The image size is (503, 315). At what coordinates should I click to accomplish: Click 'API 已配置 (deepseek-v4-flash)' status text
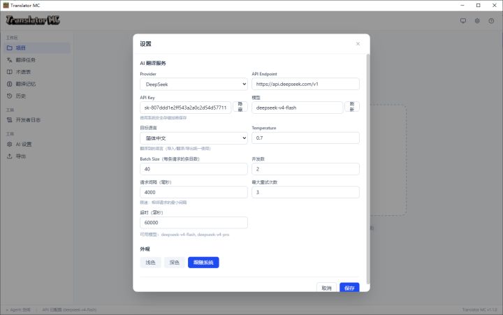click(x=69, y=310)
